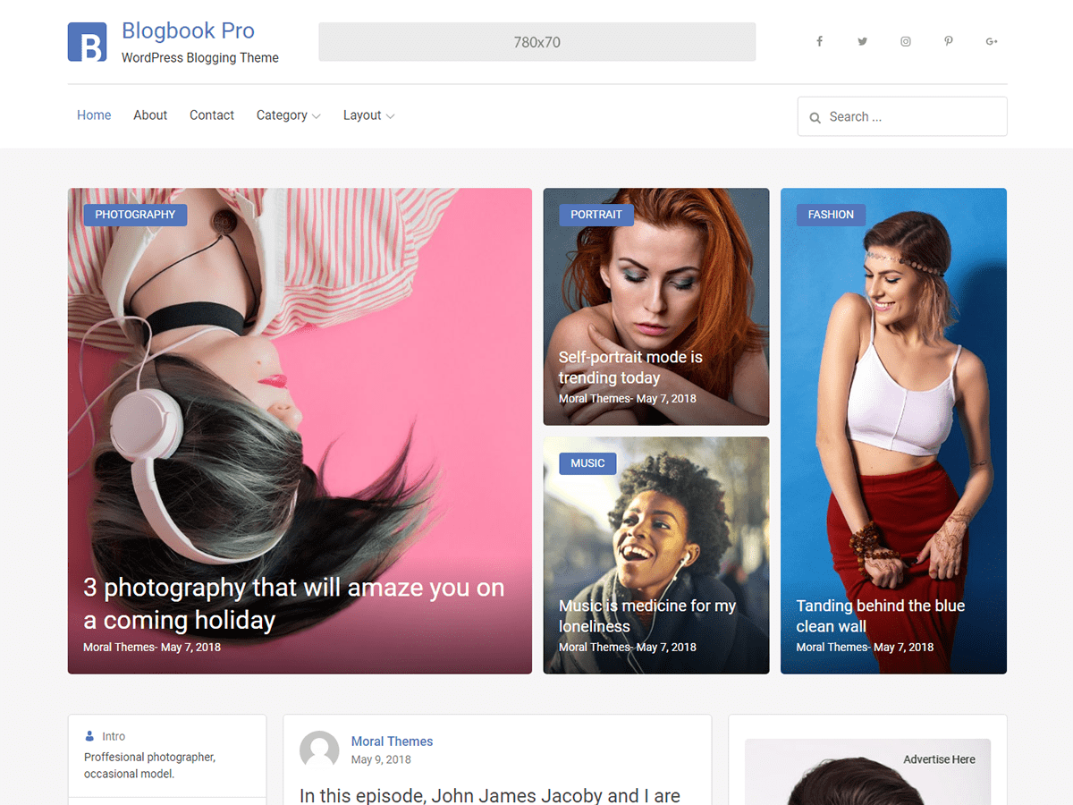Viewport: 1073px width, 805px height.
Task: Expand the Layout menu chevron
Action: (390, 116)
